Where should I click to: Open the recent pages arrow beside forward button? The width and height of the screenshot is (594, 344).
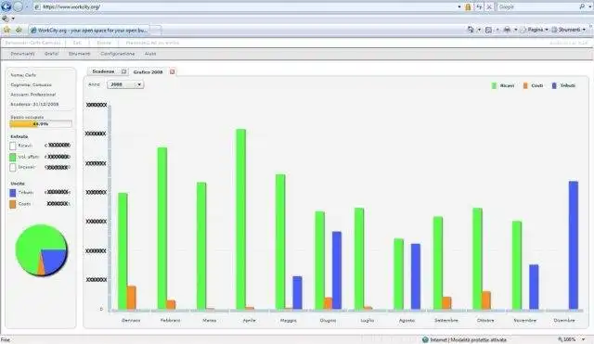point(27,7)
